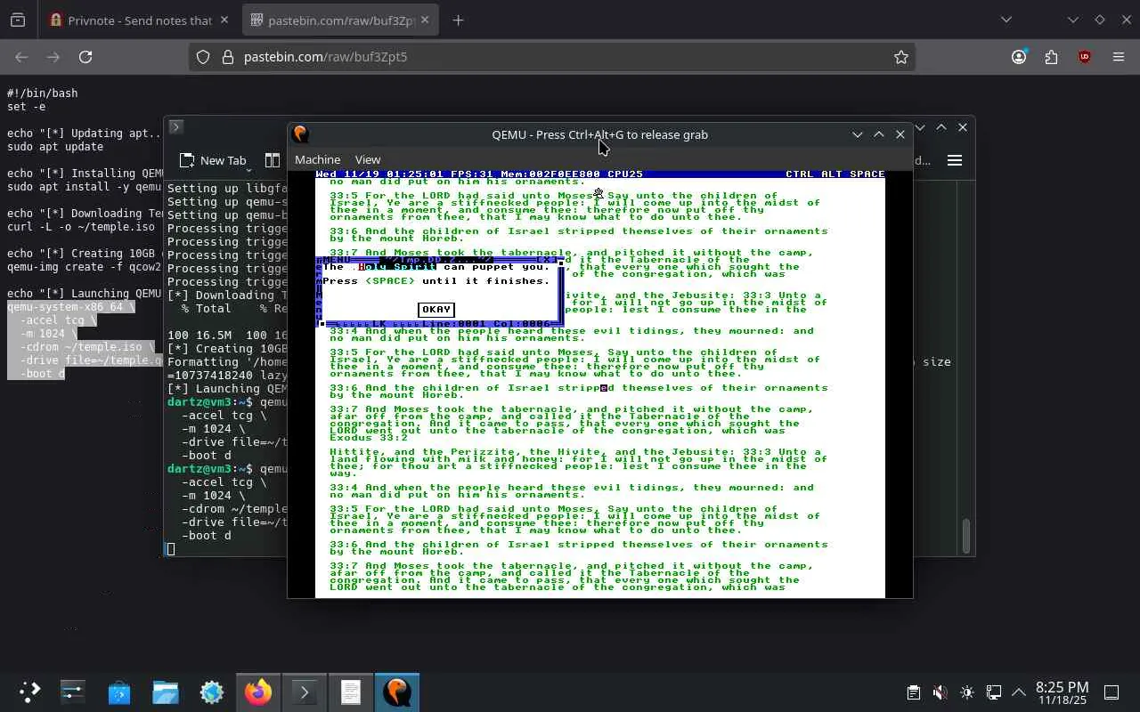Screen dimensions: 1140x712
Task: Go forward in Firefox
Action: tap(53, 57)
